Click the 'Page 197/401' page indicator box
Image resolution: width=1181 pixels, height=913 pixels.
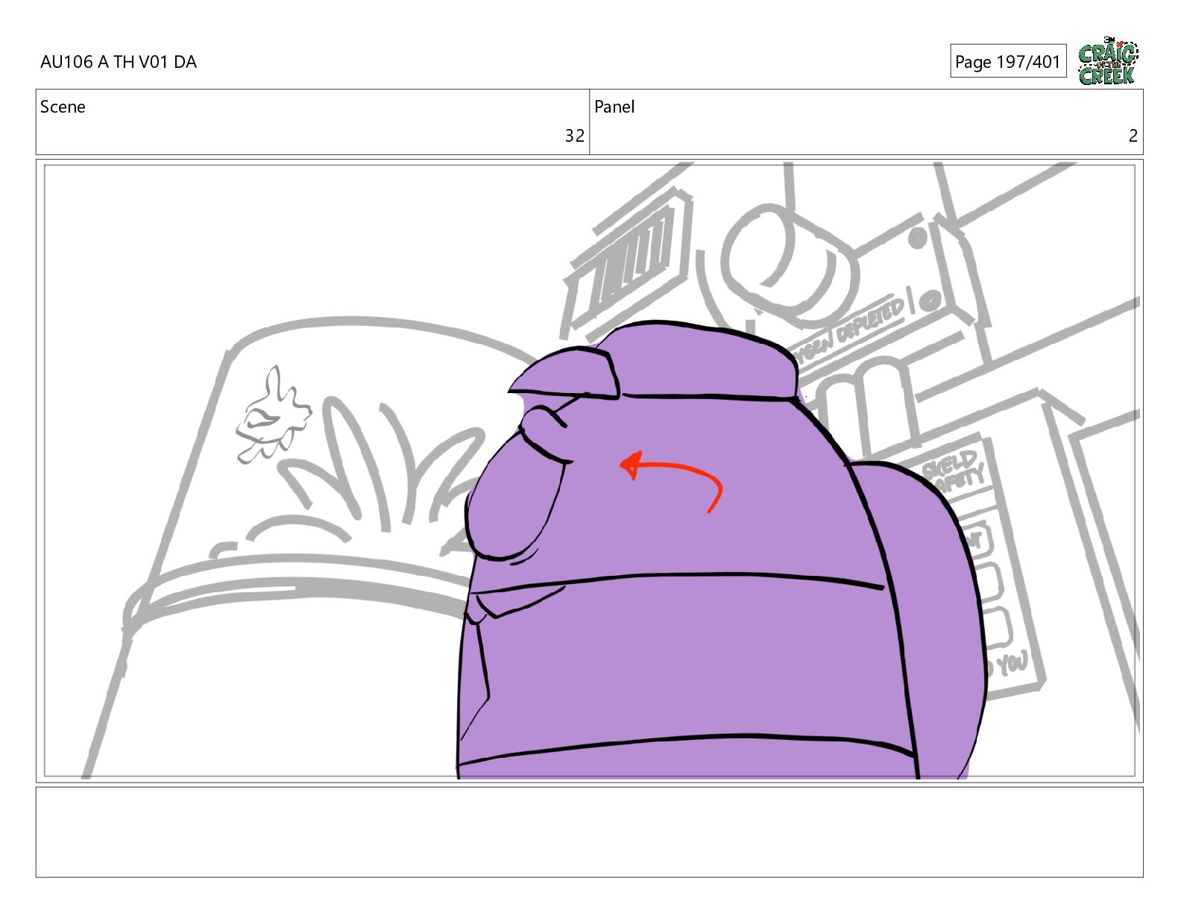click(1008, 61)
